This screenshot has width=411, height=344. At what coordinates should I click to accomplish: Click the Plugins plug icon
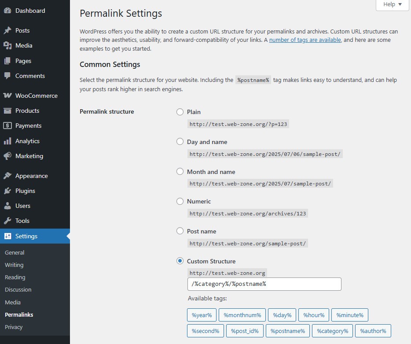pos(7,191)
